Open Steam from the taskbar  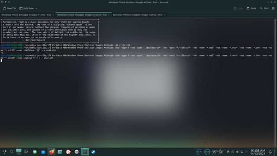click(93, 152)
